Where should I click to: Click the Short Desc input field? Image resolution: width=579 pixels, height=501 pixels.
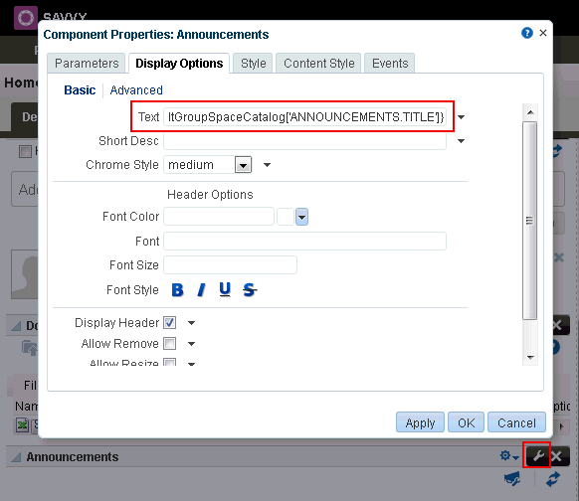click(x=305, y=141)
